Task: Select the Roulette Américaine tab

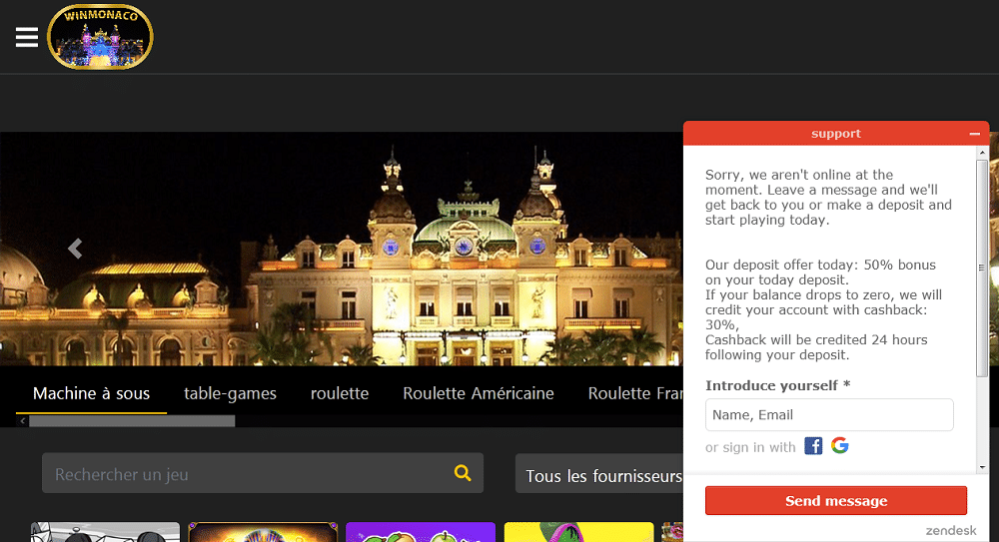Action: click(x=479, y=393)
